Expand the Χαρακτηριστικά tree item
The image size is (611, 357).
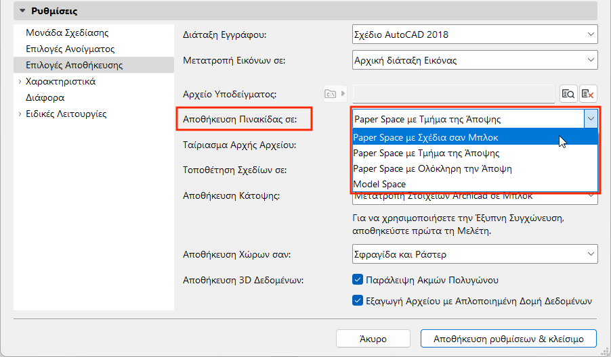20,82
